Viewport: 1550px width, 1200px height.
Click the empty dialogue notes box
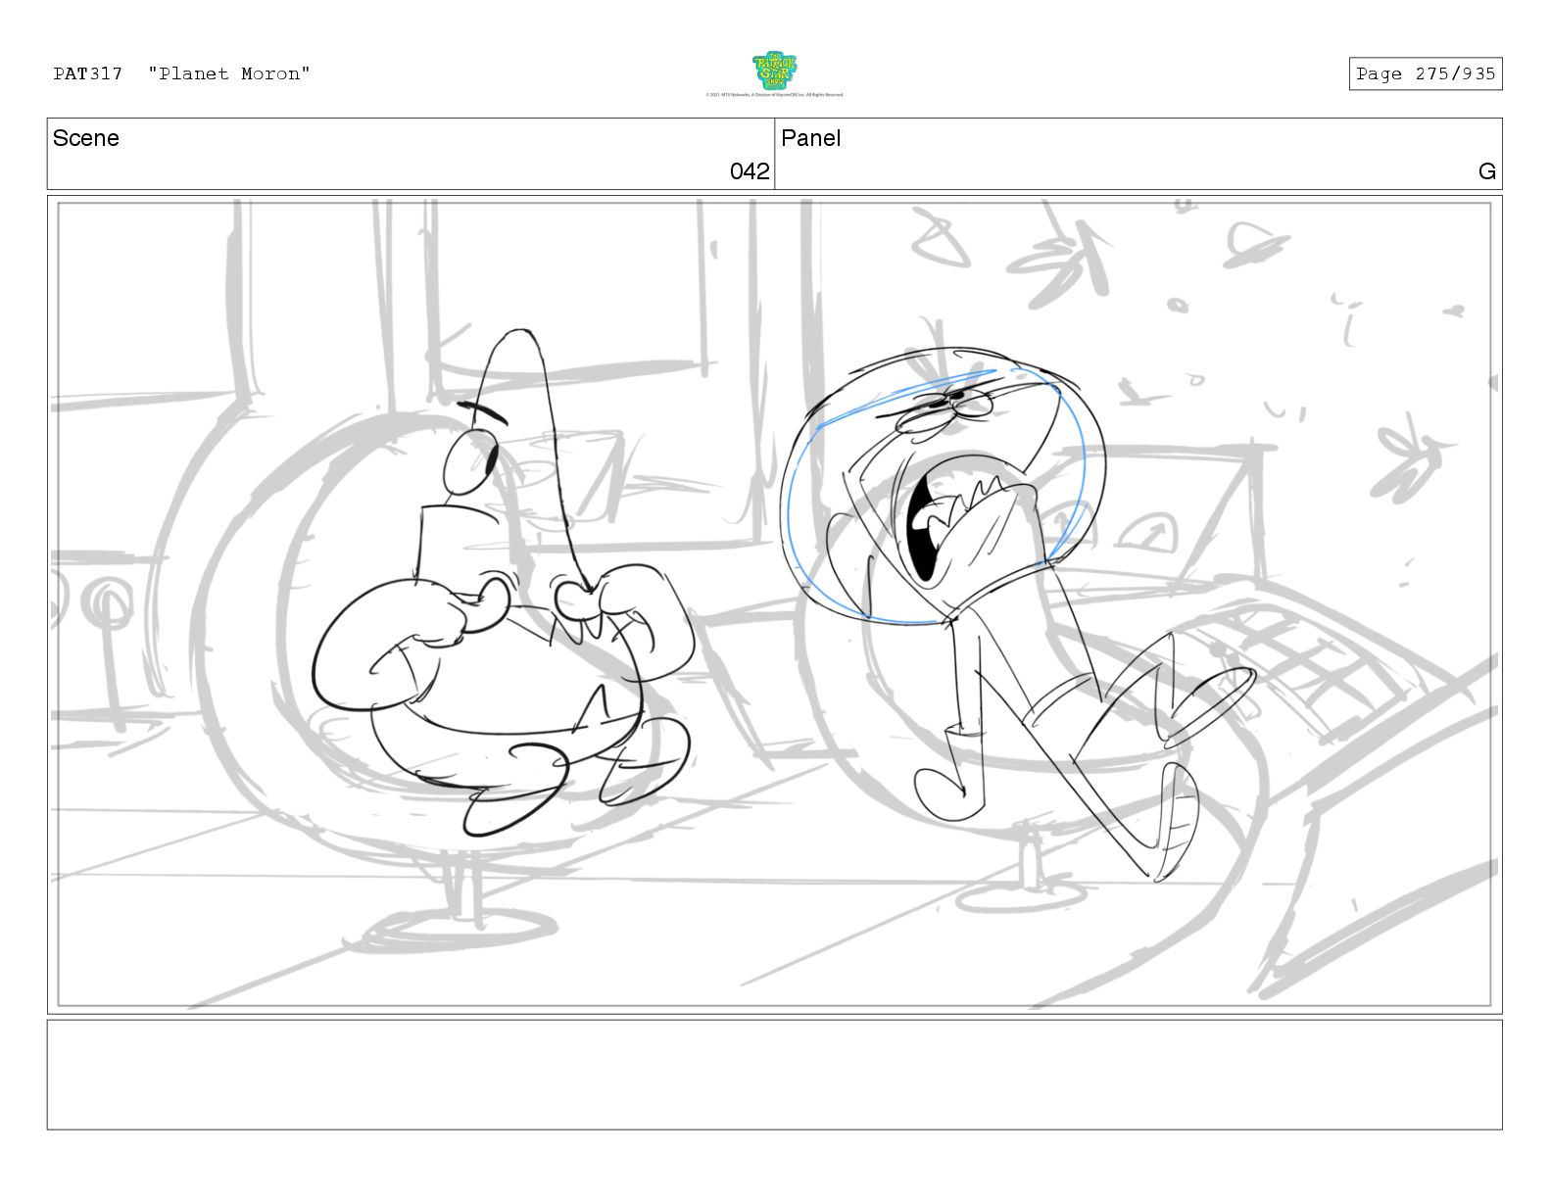(x=774, y=1075)
